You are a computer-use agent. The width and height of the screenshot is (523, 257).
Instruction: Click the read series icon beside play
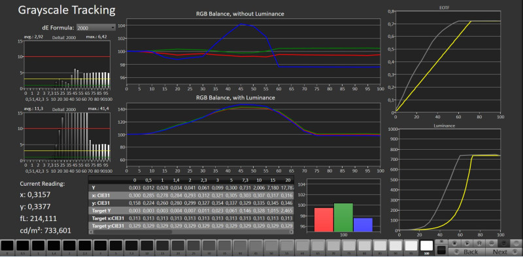pyautogui.click(x=479, y=243)
